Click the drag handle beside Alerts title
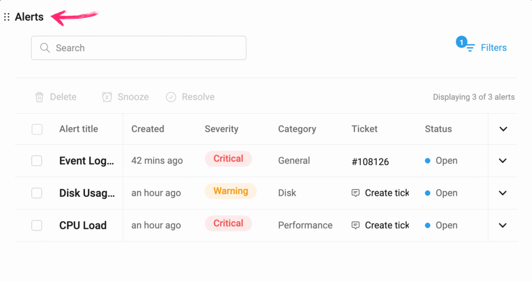The image size is (532, 281). [x=7, y=17]
